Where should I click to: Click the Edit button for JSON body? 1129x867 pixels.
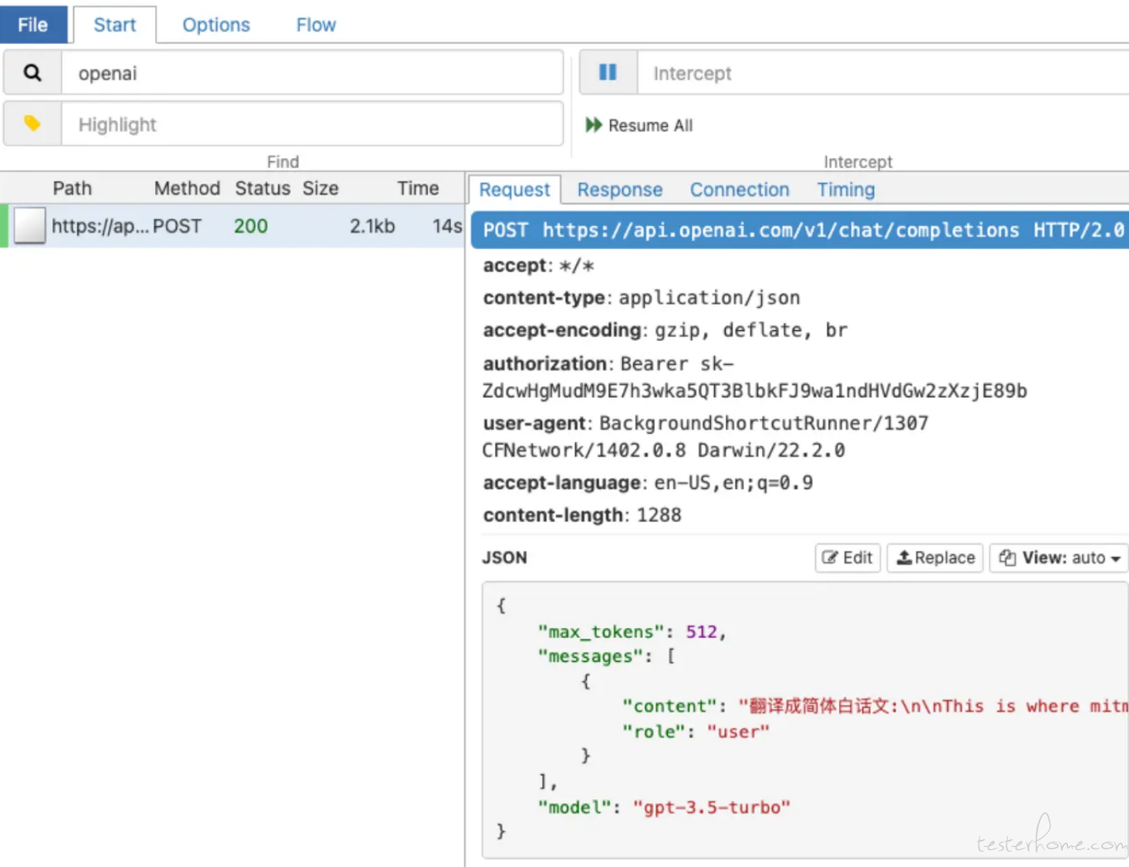pyautogui.click(x=848, y=558)
